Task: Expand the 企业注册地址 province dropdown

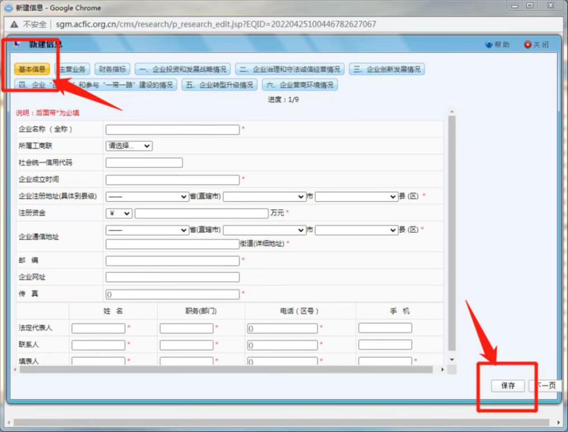Action: (x=147, y=196)
